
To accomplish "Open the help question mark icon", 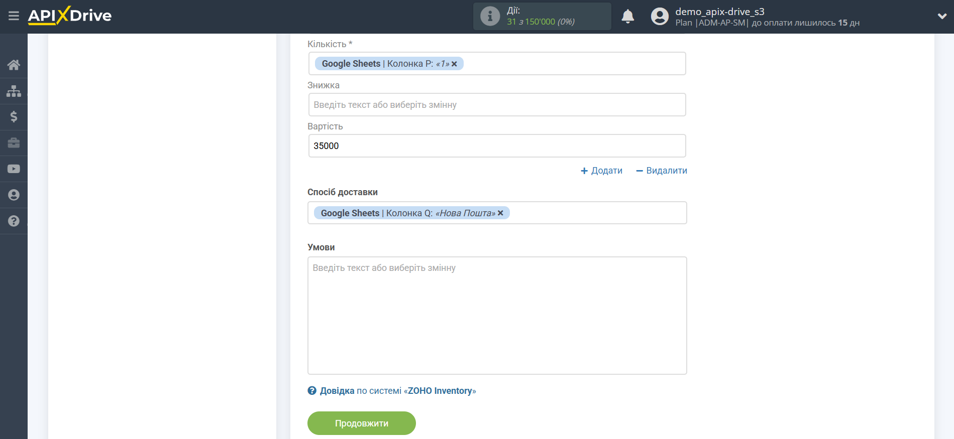I will [14, 221].
